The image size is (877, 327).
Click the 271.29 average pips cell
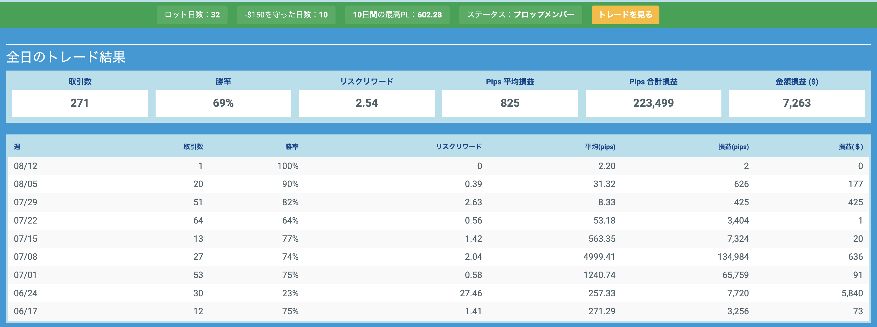602,311
